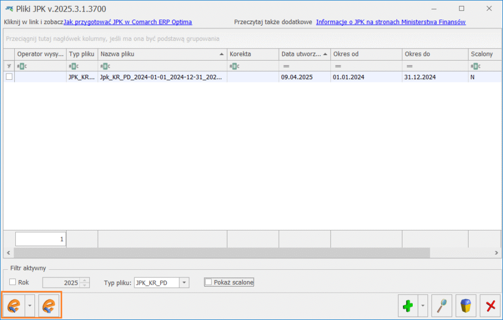Click the Okres od column header

pos(366,54)
